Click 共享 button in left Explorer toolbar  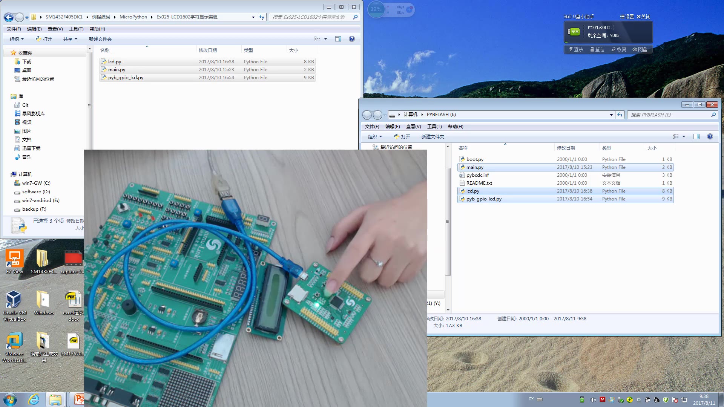tap(70, 39)
